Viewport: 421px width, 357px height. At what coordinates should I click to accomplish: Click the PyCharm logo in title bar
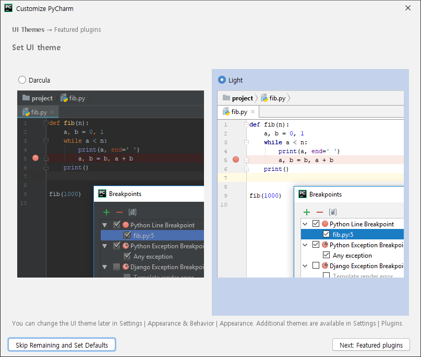[x=8, y=8]
